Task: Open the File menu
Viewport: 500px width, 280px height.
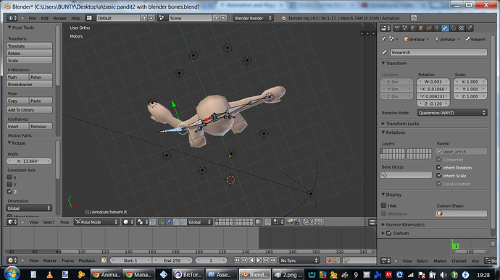Action: (x=32, y=18)
